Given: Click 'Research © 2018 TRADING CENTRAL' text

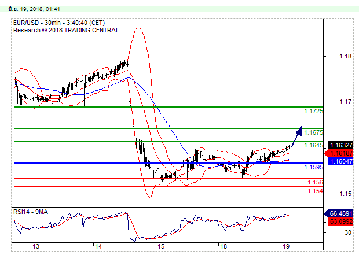Looking at the screenshot, I should [66, 31].
